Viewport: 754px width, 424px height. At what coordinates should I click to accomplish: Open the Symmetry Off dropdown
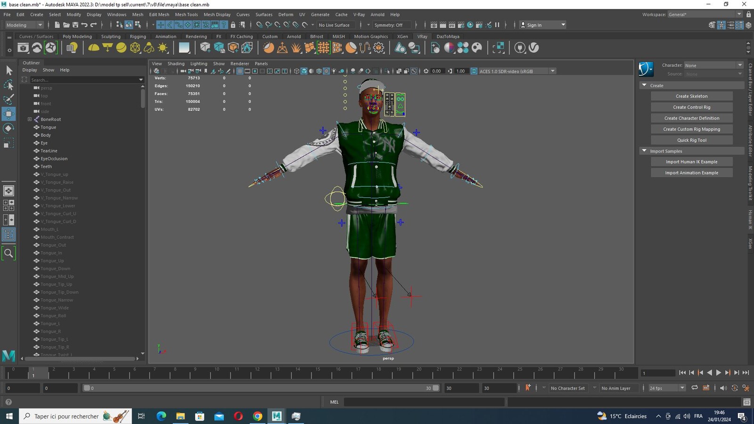(x=392, y=25)
